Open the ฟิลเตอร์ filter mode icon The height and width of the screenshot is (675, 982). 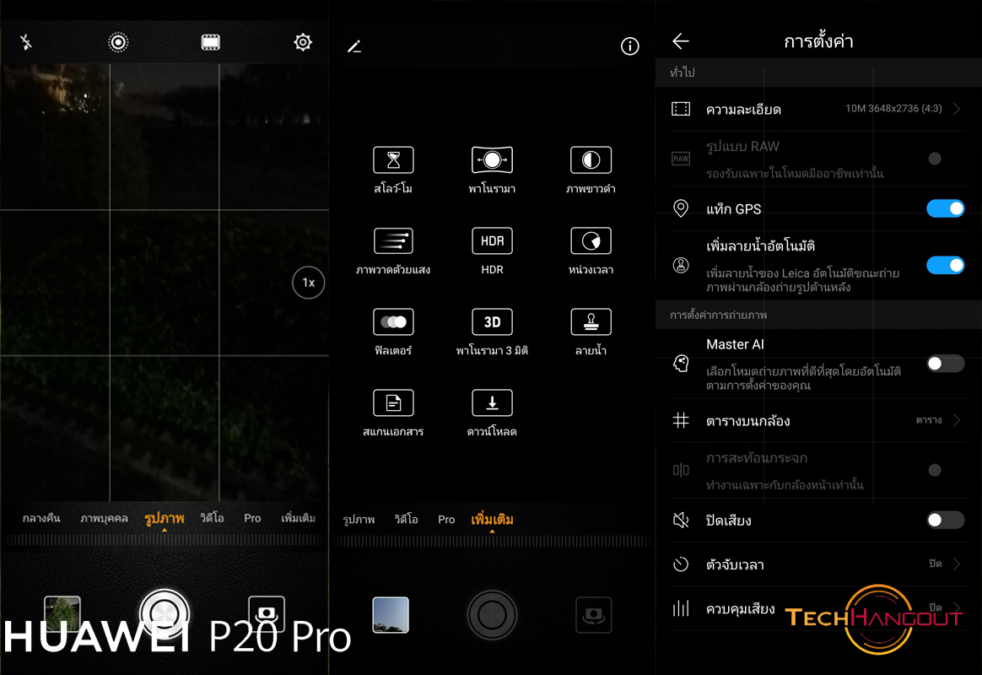(393, 321)
